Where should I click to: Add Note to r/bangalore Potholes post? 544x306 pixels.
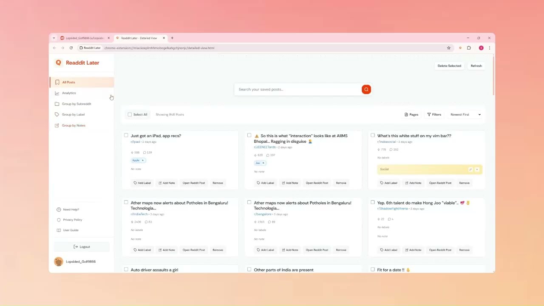point(290,250)
